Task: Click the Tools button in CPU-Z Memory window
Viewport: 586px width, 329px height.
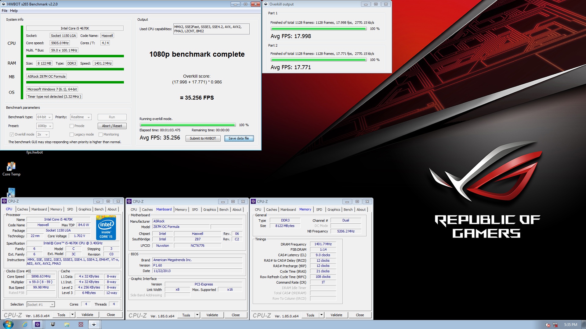Action: point(310,315)
